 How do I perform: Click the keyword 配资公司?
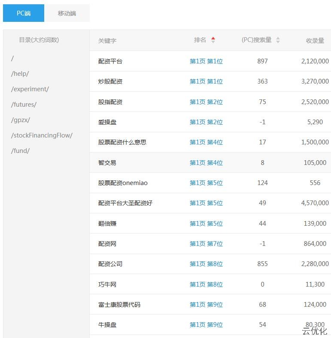click(x=110, y=263)
